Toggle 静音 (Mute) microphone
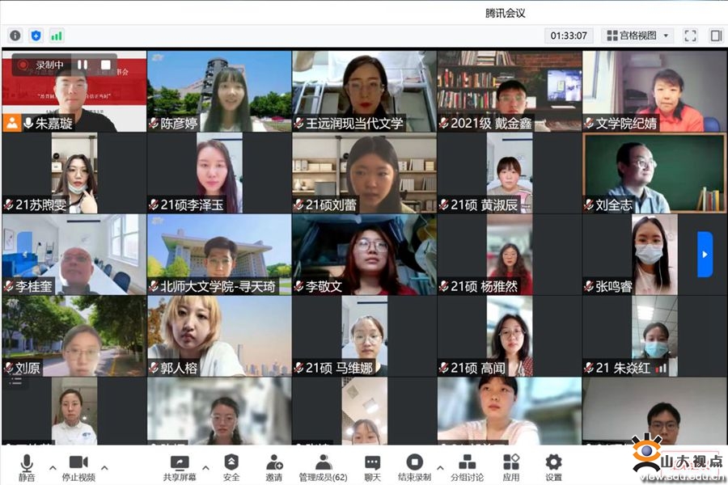Screen dimensions: 728x485 coord(27,467)
